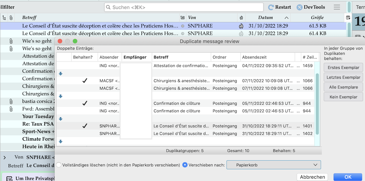Click the duplicate list vertical scrollbar

(x=317, y=104)
